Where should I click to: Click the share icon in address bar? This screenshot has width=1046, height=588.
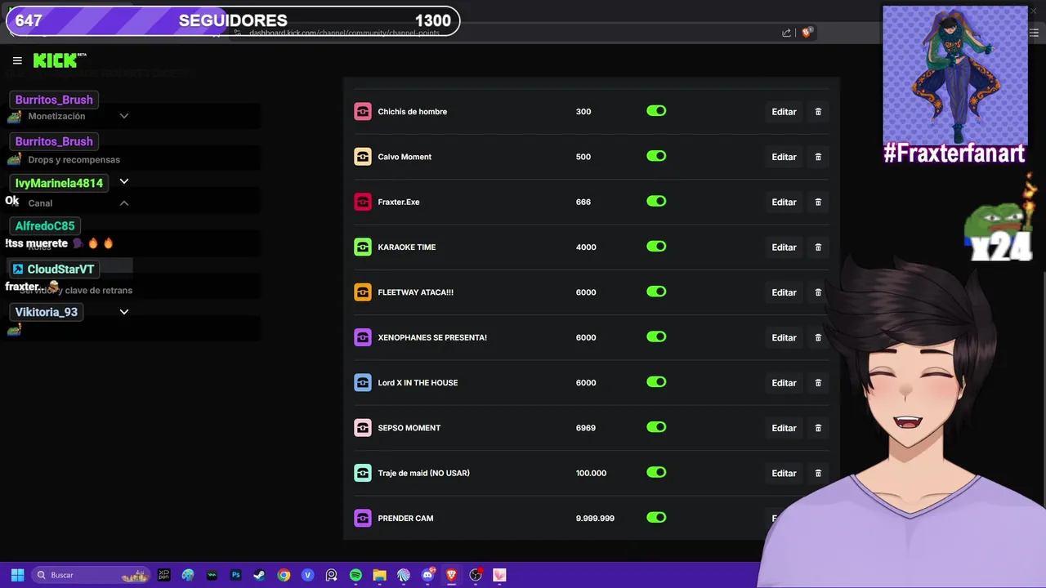click(786, 33)
